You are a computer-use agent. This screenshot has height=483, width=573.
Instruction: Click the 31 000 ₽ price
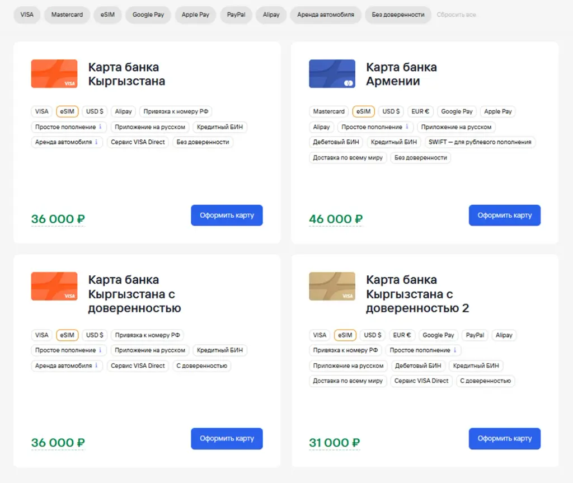tap(335, 442)
